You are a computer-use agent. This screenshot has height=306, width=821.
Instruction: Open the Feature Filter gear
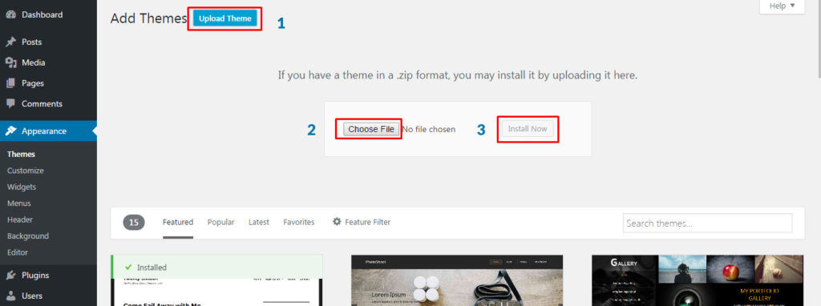338,222
